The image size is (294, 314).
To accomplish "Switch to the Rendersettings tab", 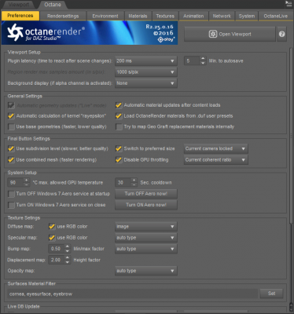I will click(x=63, y=16).
